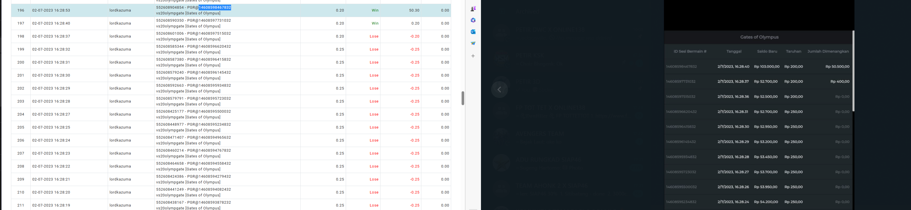
Task: Click session ID 14608595934832 in the panel
Action: click(681, 157)
